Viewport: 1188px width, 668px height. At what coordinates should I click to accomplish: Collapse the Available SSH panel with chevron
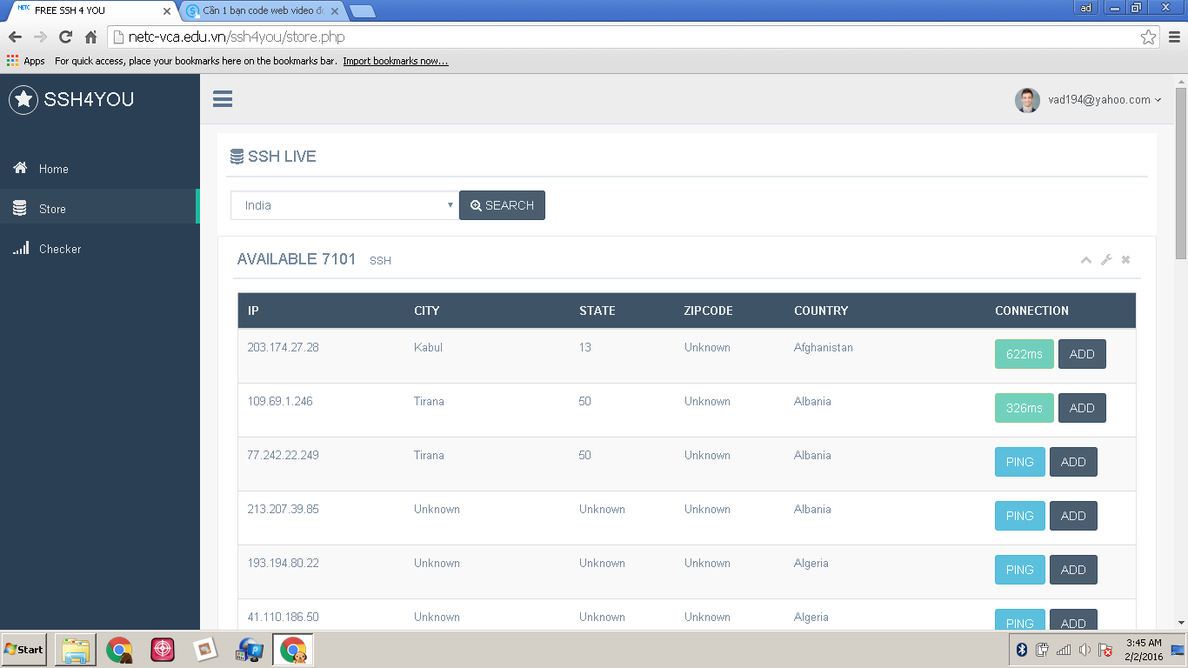click(1086, 259)
